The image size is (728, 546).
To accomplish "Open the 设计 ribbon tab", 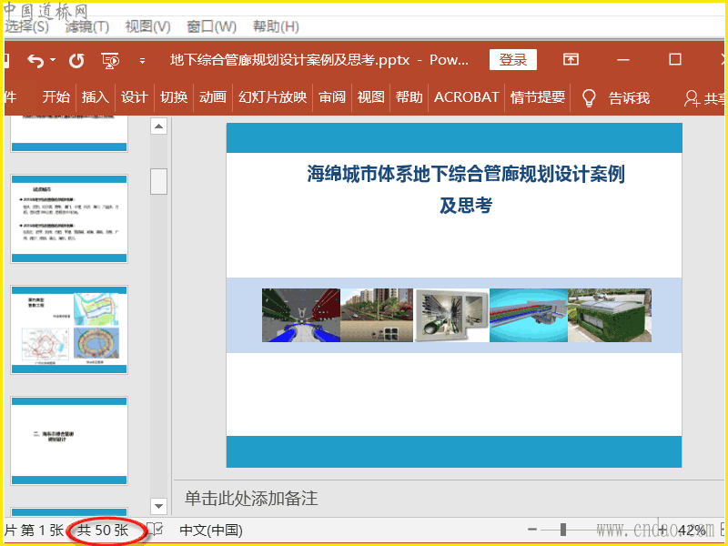I will pyautogui.click(x=134, y=97).
